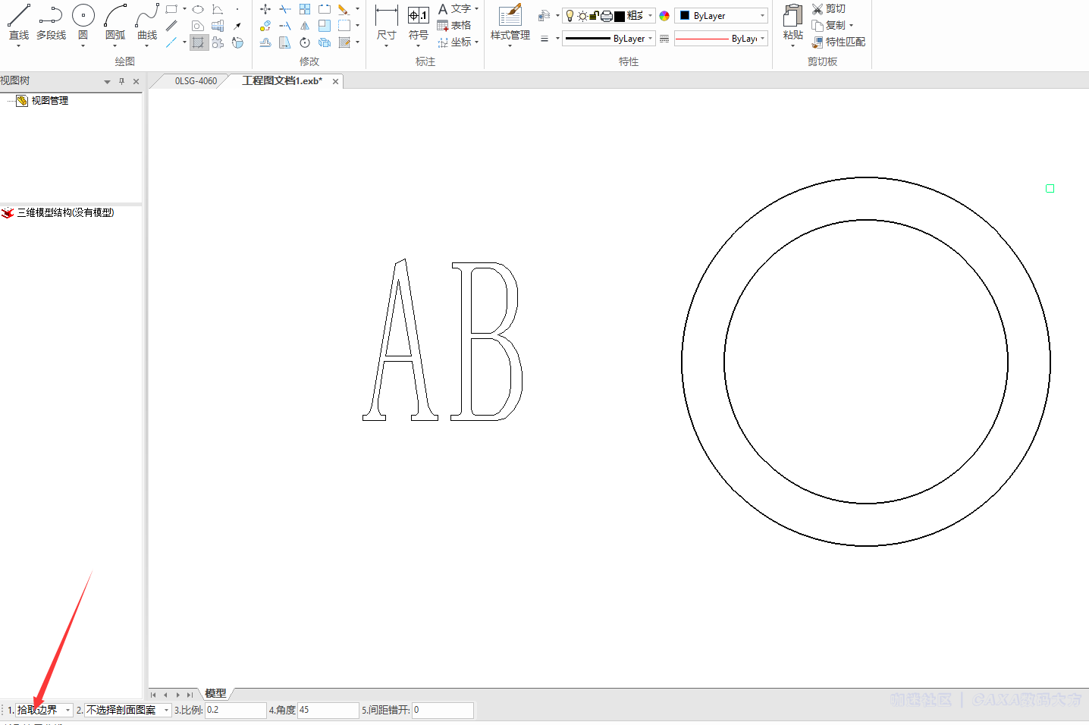Open the rainbow color picker wheel

point(664,16)
